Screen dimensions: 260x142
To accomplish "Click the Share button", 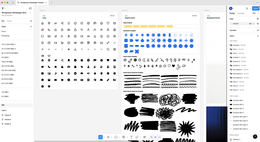I will click(255, 8).
